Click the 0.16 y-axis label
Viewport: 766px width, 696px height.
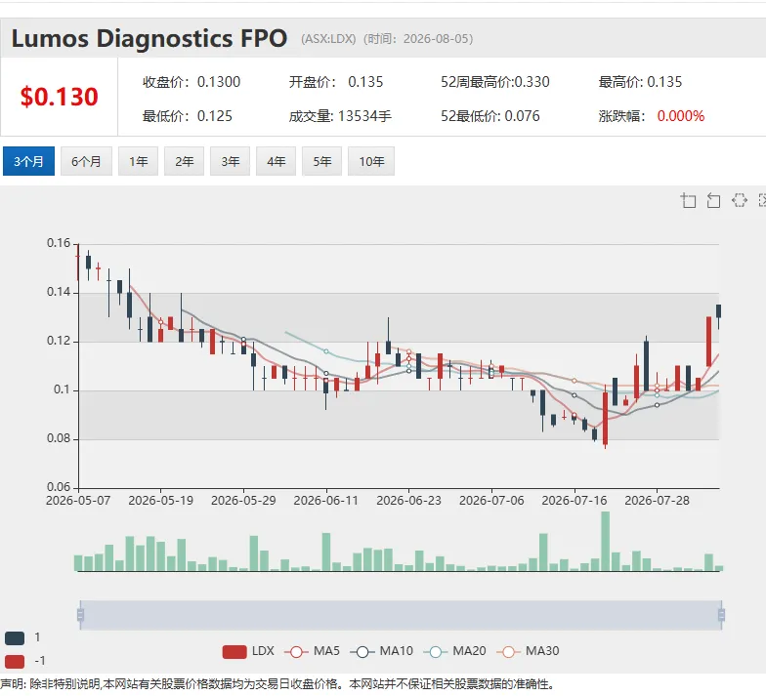click(x=59, y=243)
